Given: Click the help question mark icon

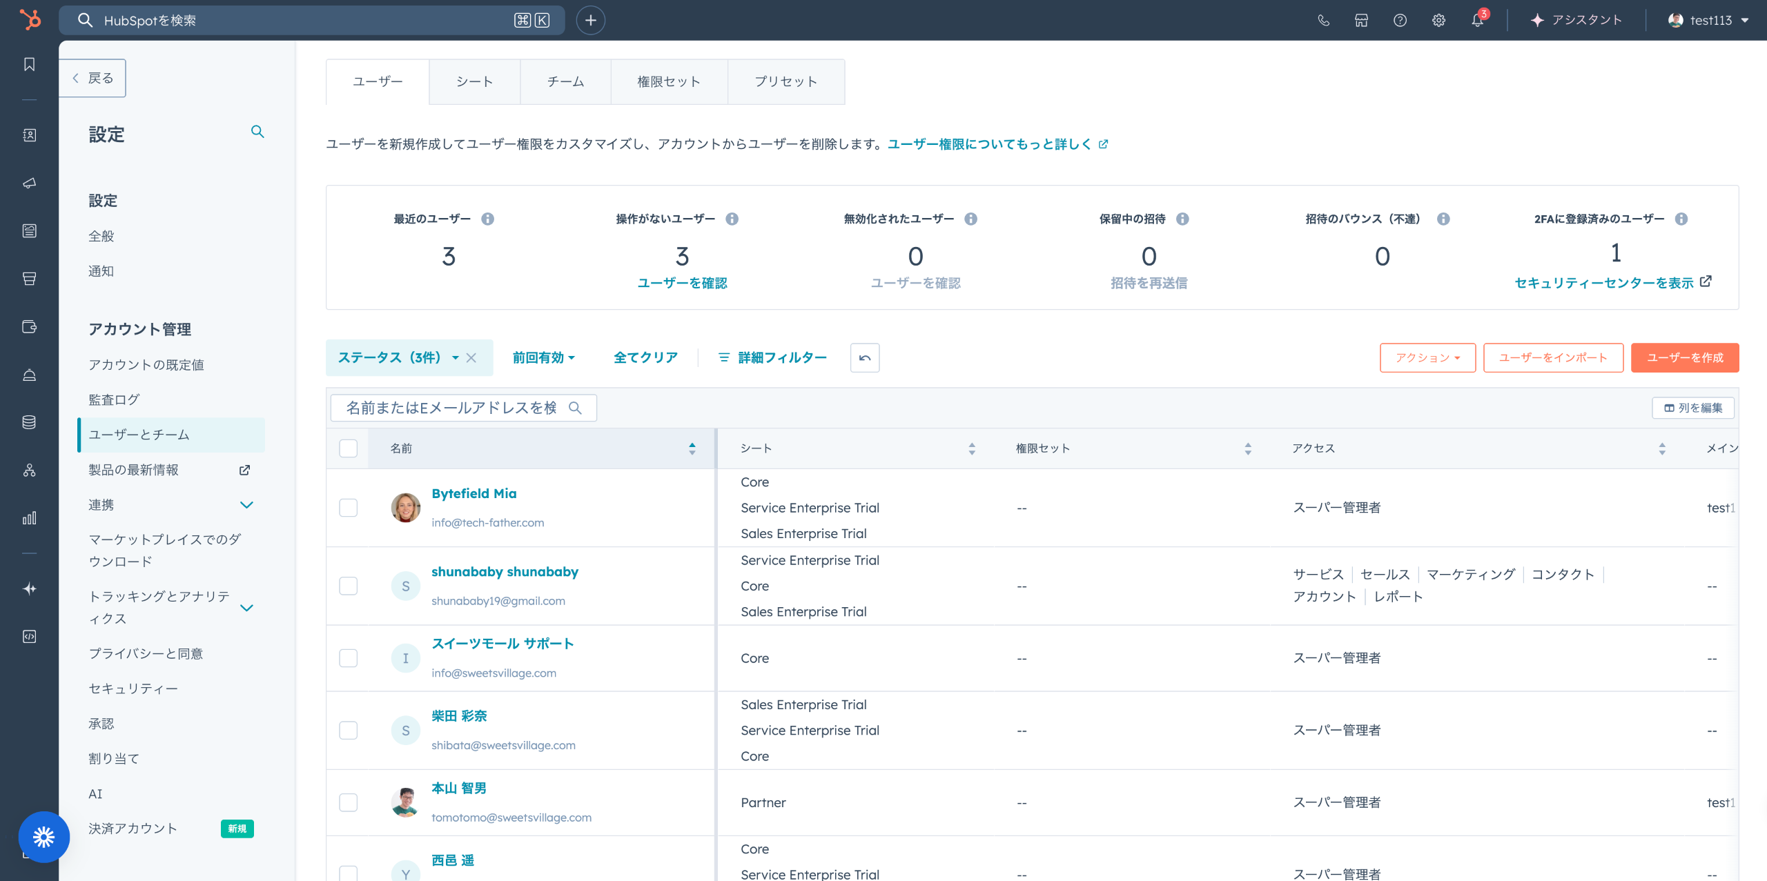Looking at the screenshot, I should (x=1400, y=21).
